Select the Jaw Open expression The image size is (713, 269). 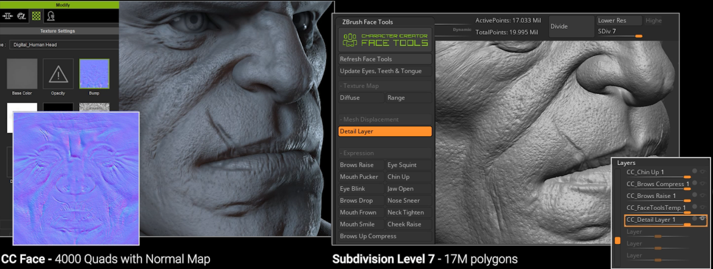[409, 188]
